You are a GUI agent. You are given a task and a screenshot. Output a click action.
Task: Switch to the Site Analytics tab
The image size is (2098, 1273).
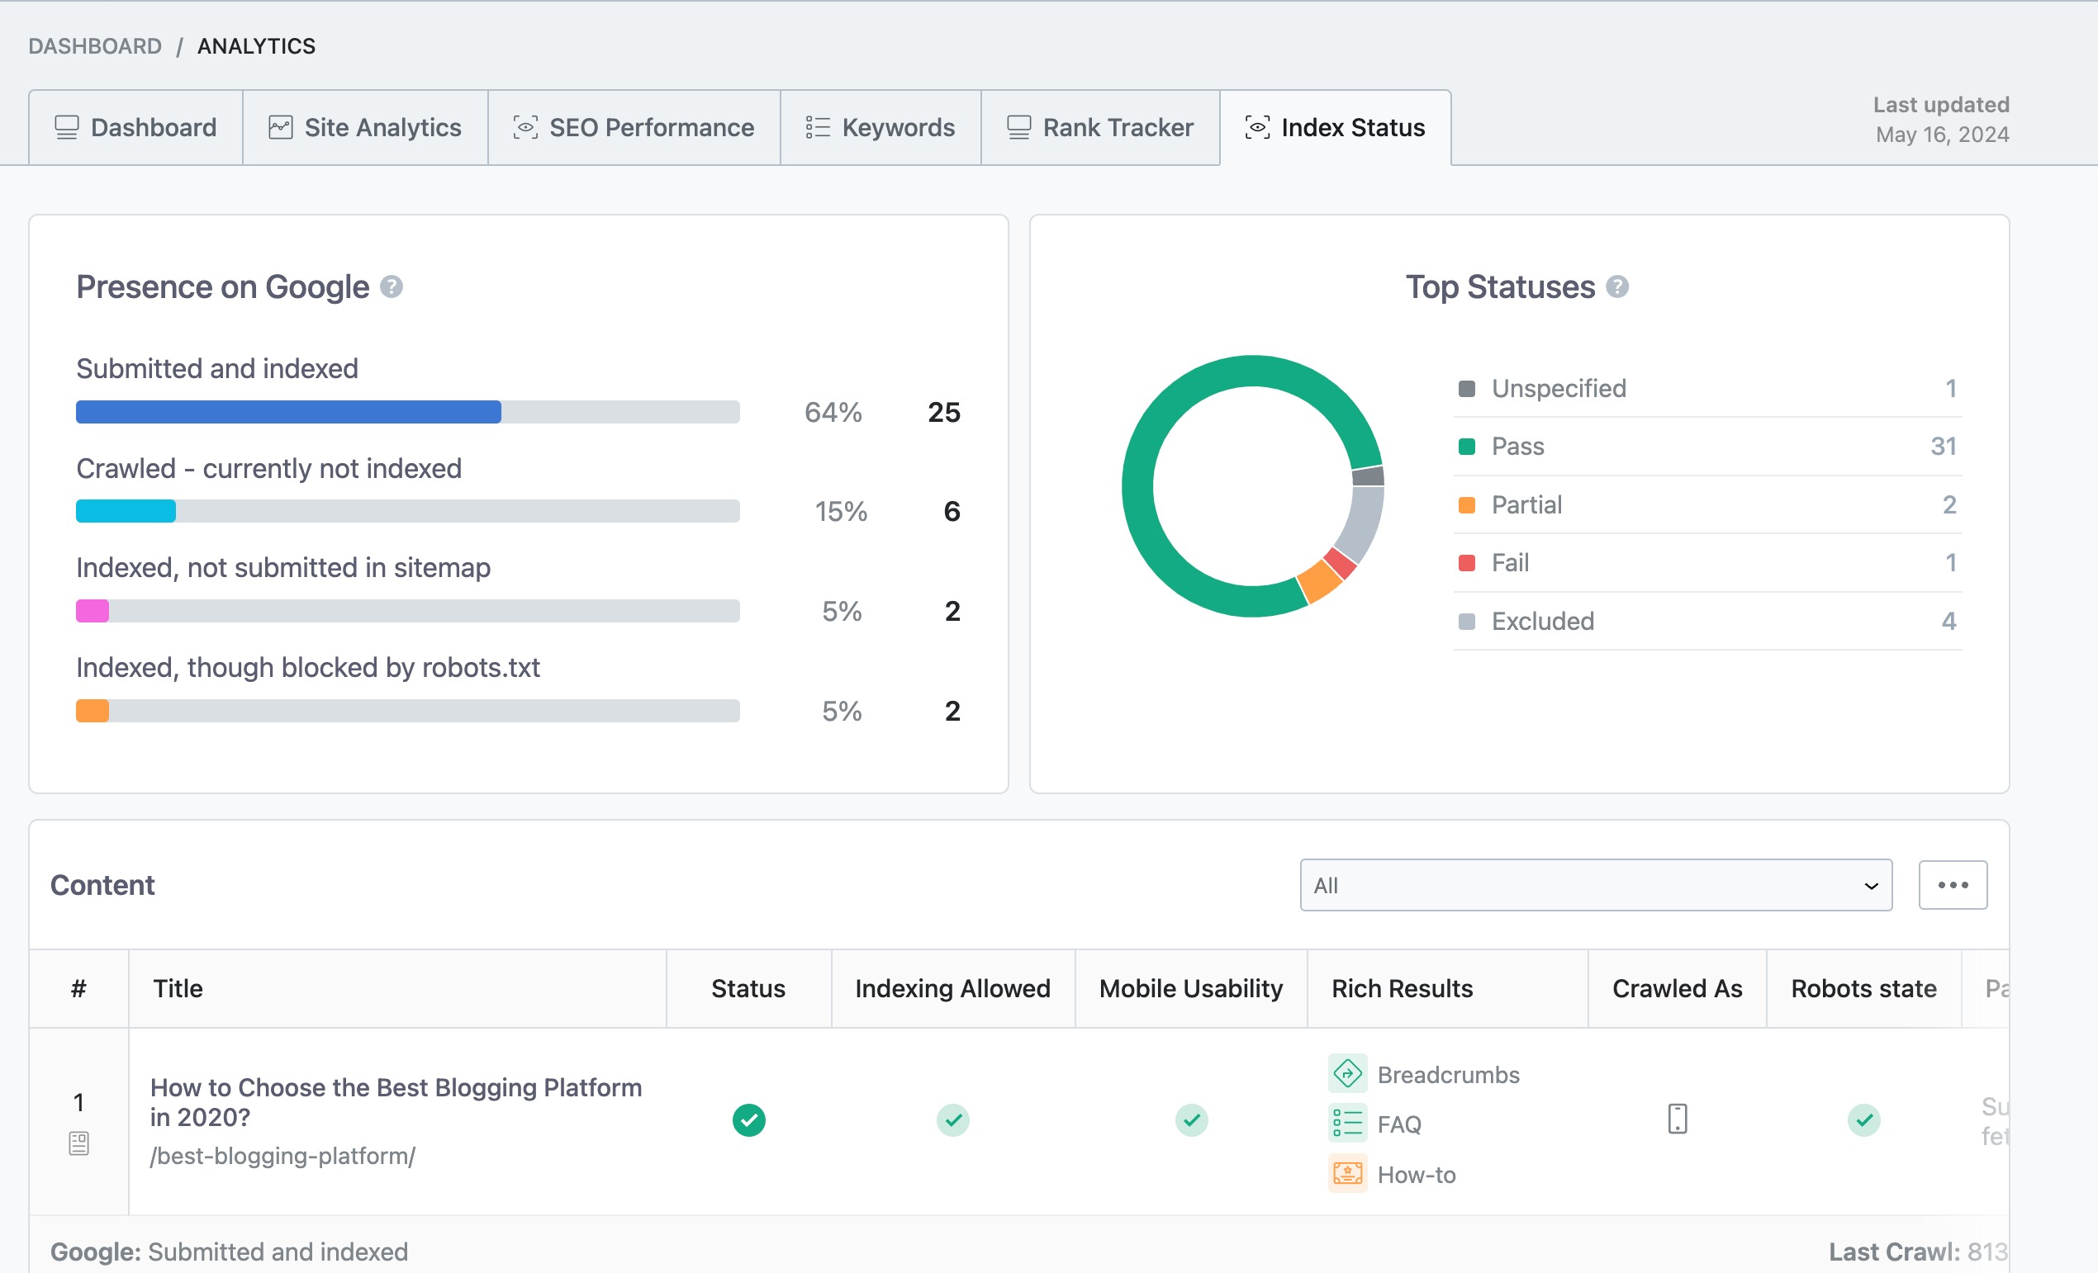click(365, 128)
